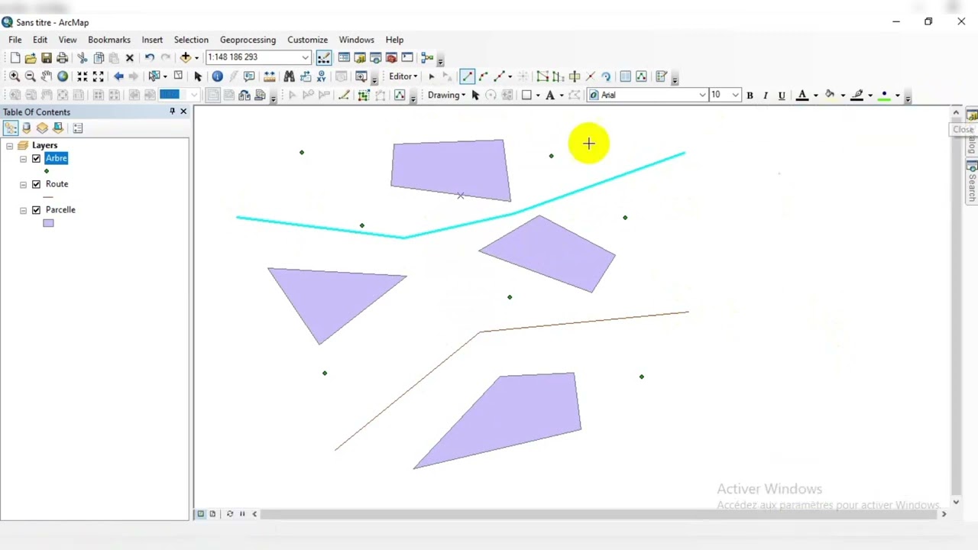Choose the Select Elements arrow tool
This screenshot has height=550, width=978.
[198, 76]
